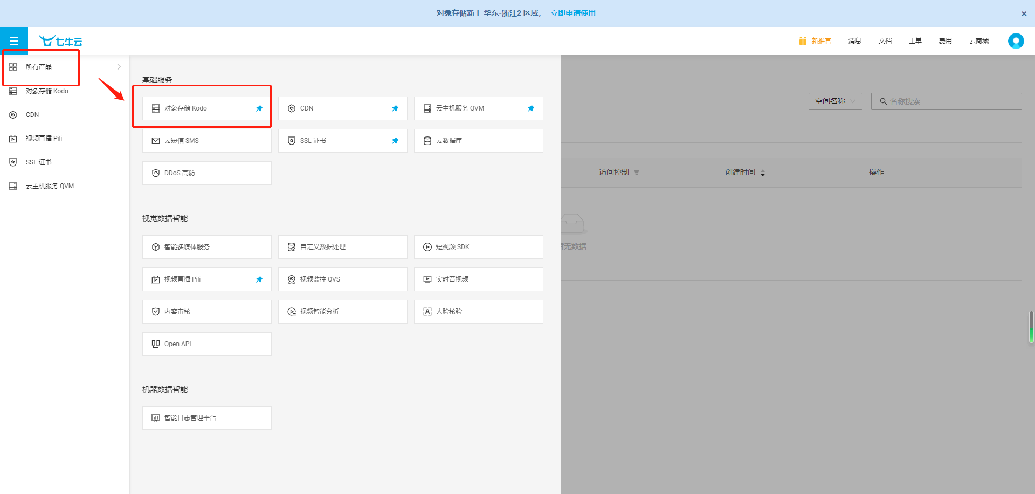This screenshot has width=1035, height=494.
Task: Click the sidebar 视频直播 Pili icon
Action: pos(13,139)
